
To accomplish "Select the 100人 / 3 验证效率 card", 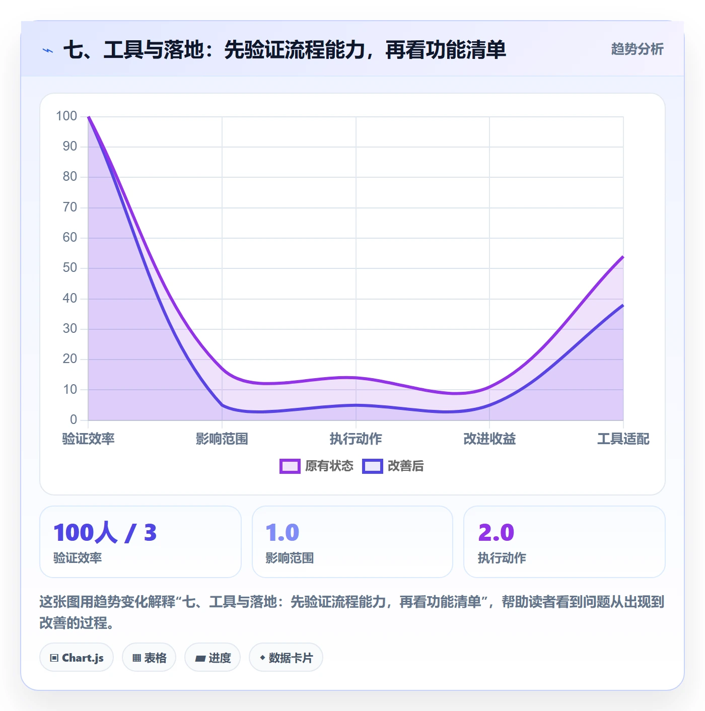I will [x=140, y=542].
